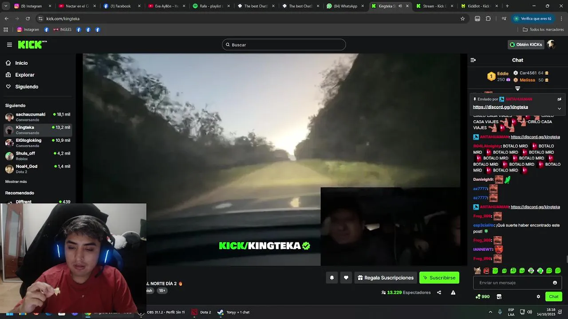Go back in browser
The width and height of the screenshot is (568, 319).
[x=6, y=19]
